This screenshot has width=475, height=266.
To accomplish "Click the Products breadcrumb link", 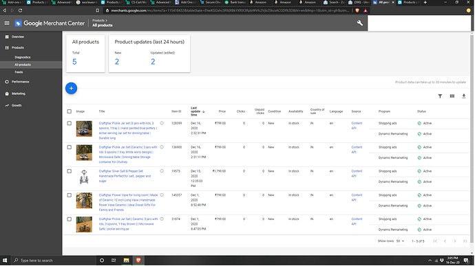I will pos(98,21).
